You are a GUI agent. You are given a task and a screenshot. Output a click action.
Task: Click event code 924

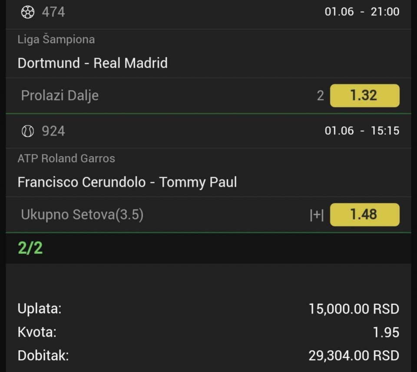pyautogui.click(x=53, y=131)
